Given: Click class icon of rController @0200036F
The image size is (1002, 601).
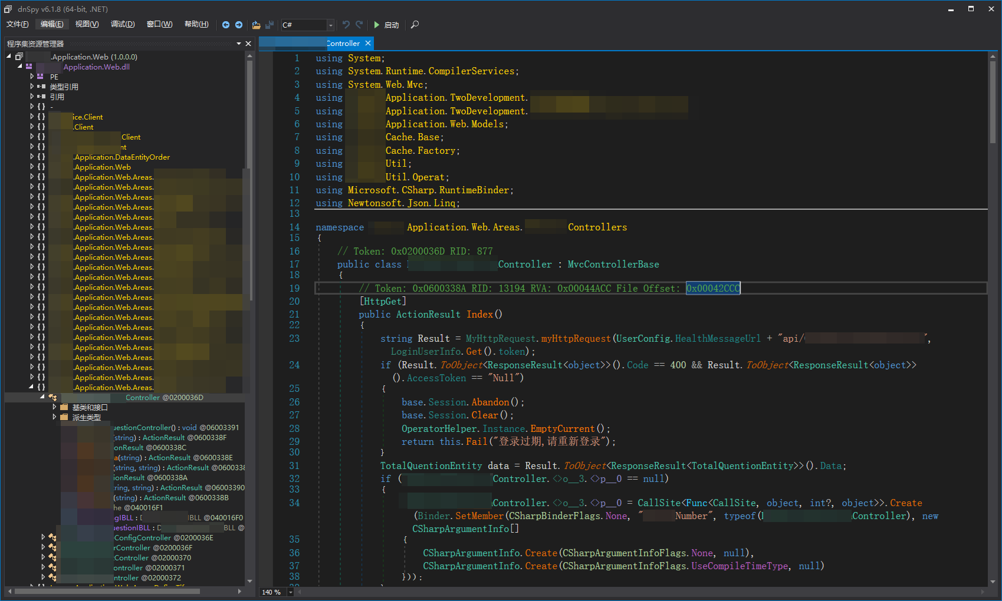Looking at the screenshot, I should point(52,547).
